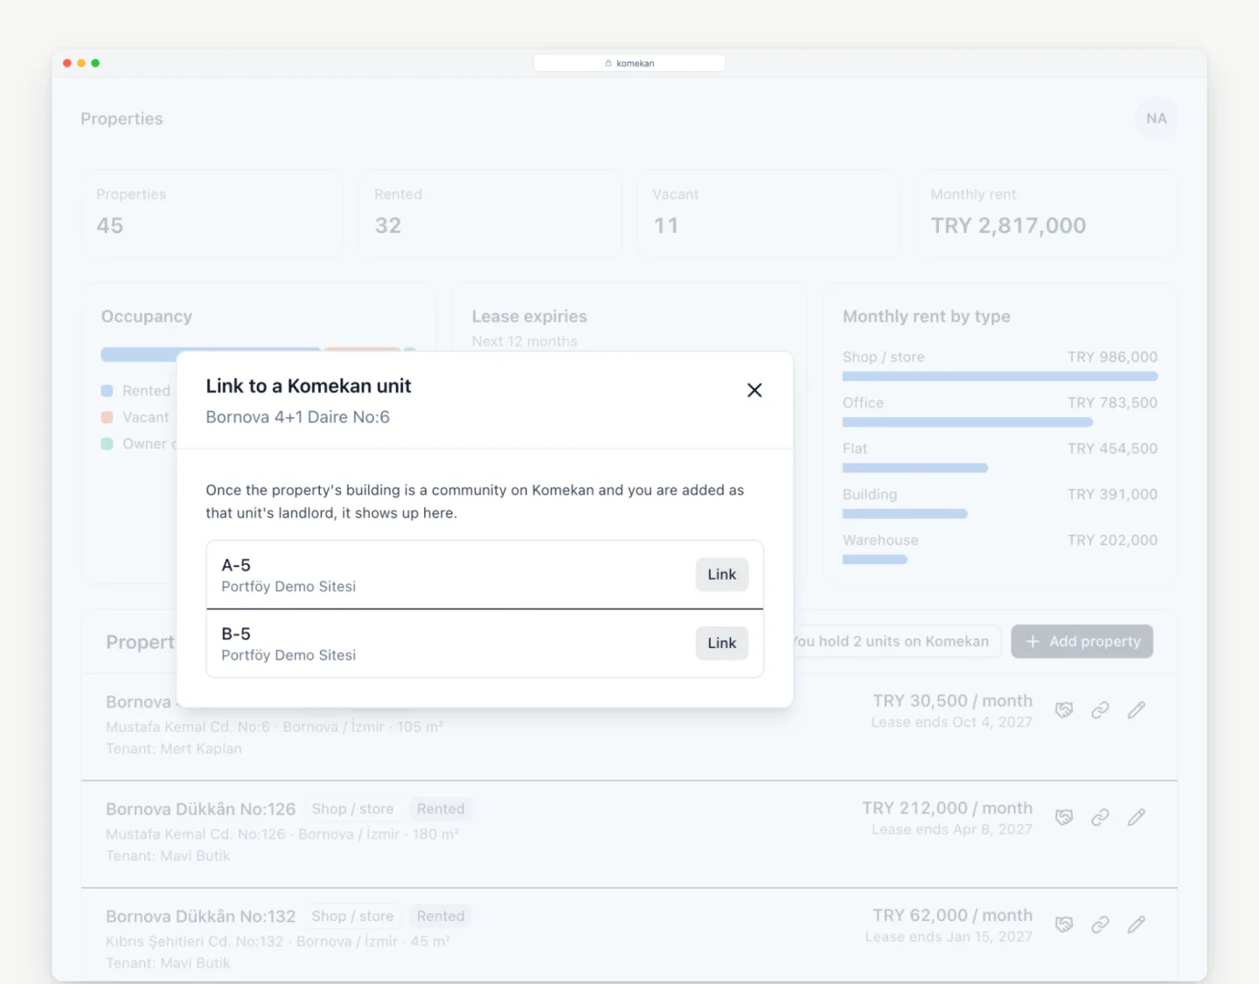Click the Vacant 11 stat card
The height and width of the screenshot is (984, 1259).
(769, 213)
